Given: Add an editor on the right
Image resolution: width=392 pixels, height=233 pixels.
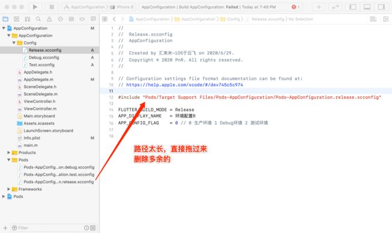Looking at the screenshot, I should 386,19.
